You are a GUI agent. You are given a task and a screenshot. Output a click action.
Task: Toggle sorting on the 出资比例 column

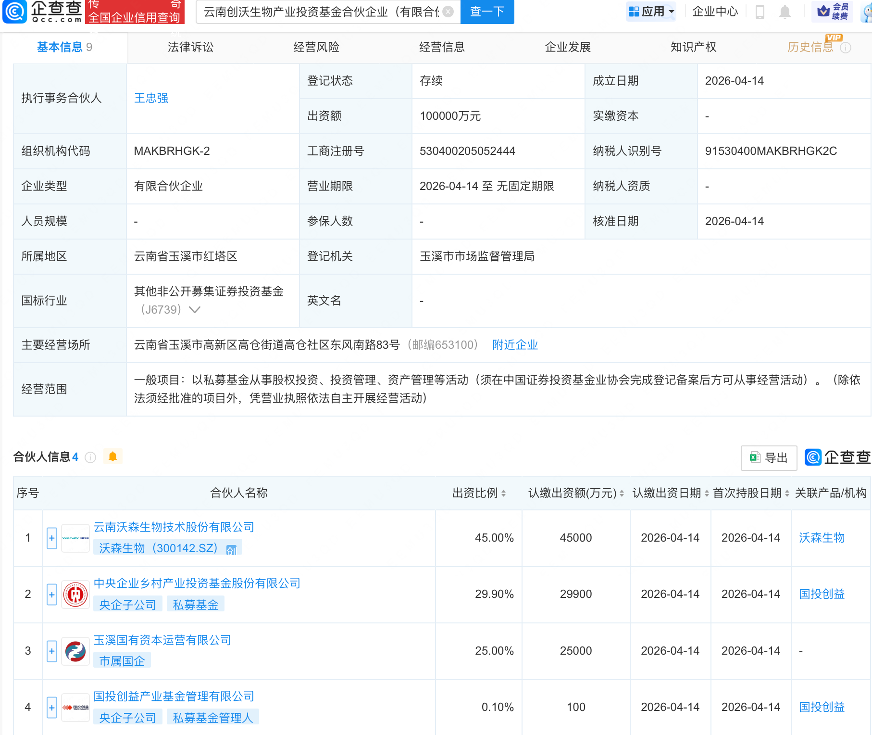pos(503,493)
